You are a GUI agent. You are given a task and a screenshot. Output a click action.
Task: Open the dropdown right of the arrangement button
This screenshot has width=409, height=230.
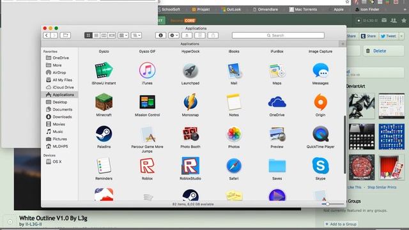[x=136, y=35]
